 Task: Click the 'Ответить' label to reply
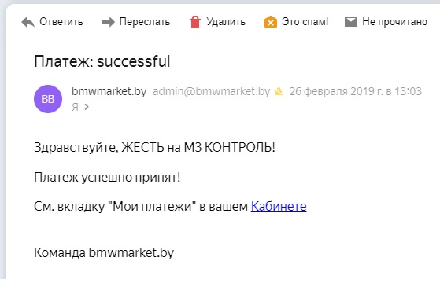click(x=61, y=21)
